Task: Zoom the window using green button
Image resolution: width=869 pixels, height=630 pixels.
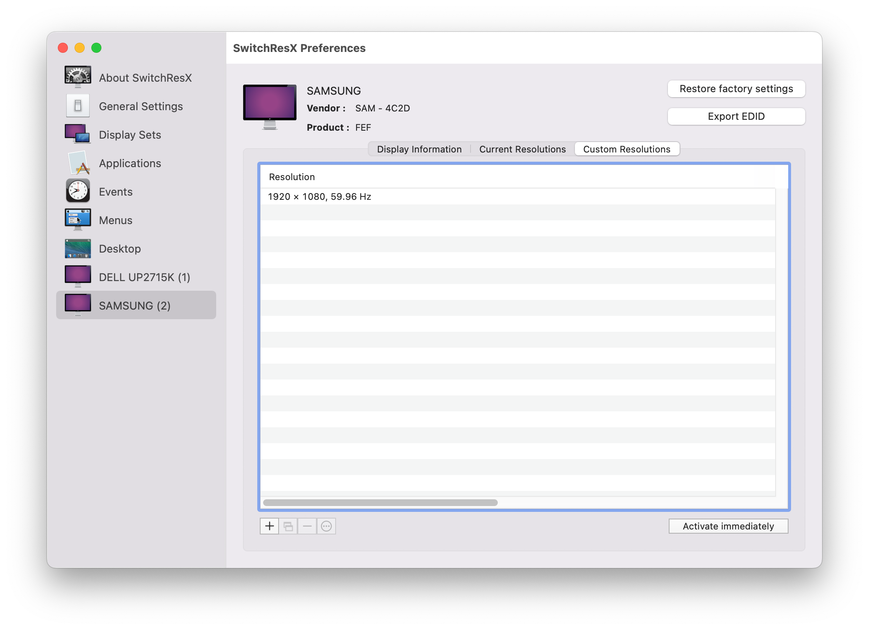Action: [x=96, y=48]
